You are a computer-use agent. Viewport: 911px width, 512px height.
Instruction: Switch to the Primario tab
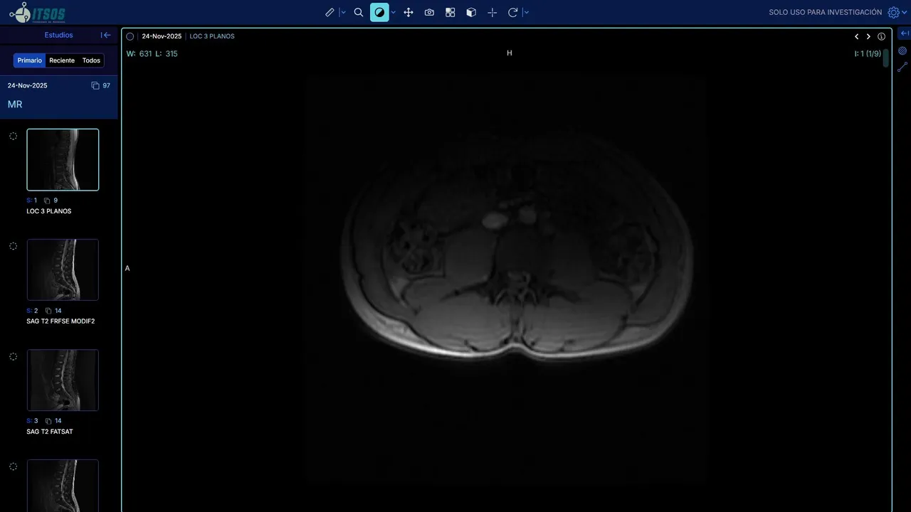(x=30, y=60)
